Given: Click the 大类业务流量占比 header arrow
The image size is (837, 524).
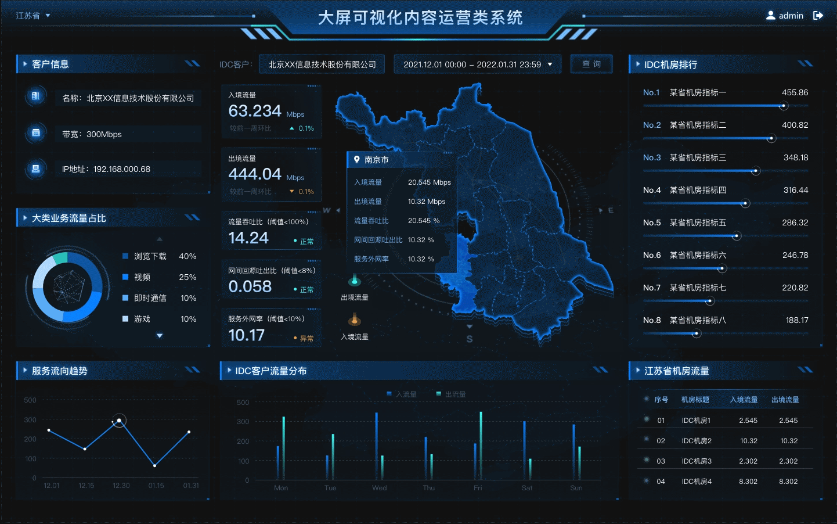Looking at the screenshot, I should pos(25,218).
